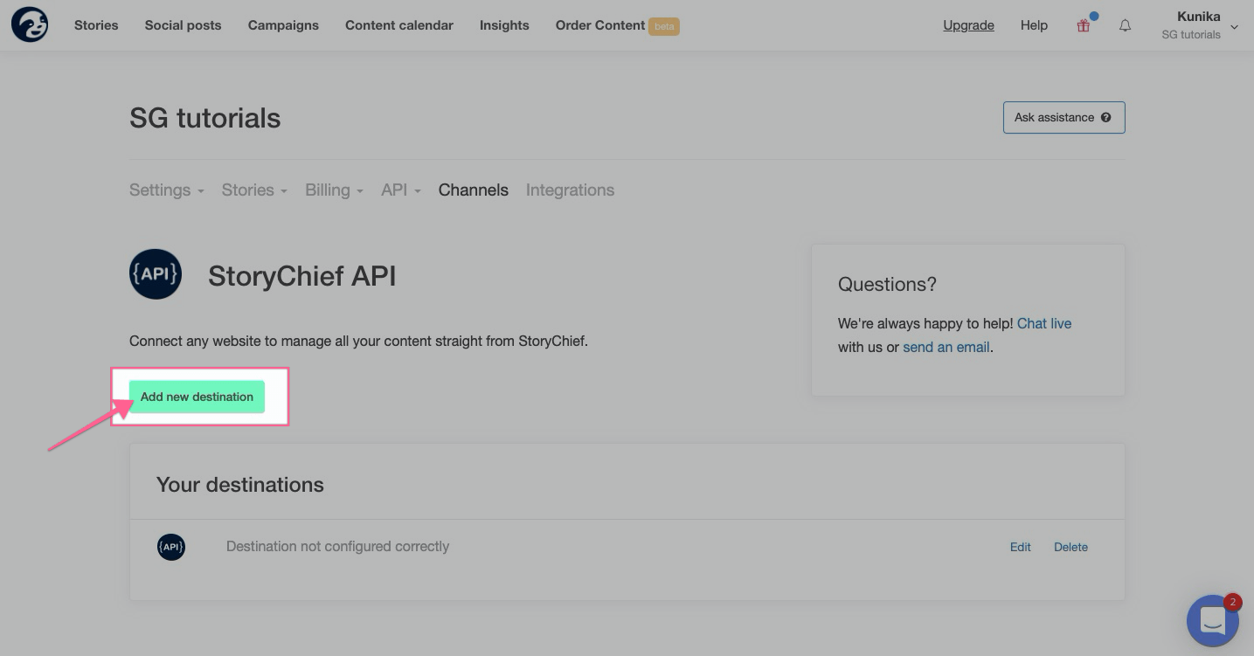Screen dimensions: 1254x656
Task: Click the send an email link
Action: click(946, 347)
